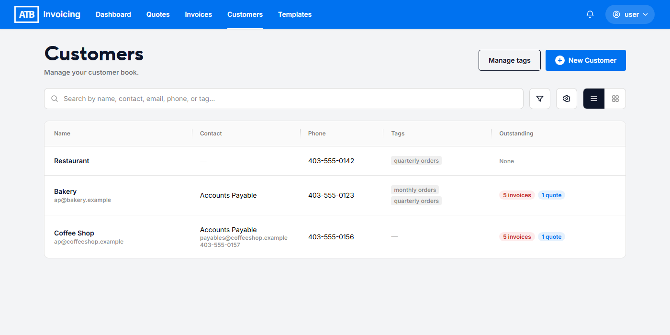Open Coffee Shop's 5 invoices badge
Viewport: 670px width, 335px height.
tap(517, 237)
